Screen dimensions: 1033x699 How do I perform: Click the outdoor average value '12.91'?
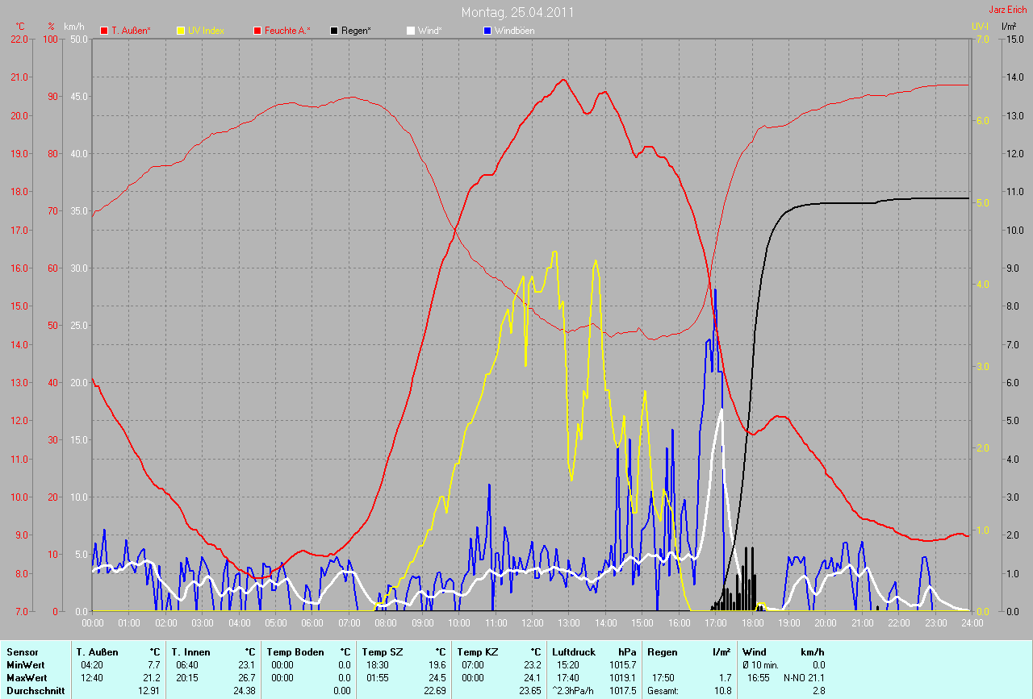coord(149,691)
